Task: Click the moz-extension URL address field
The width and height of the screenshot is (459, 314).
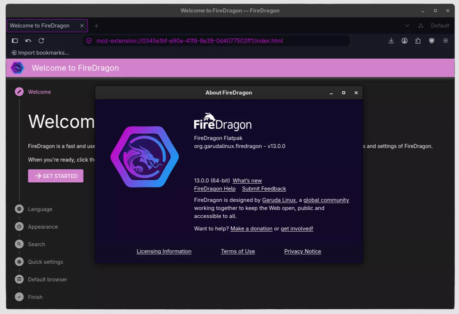Action: [x=216, y=41]
